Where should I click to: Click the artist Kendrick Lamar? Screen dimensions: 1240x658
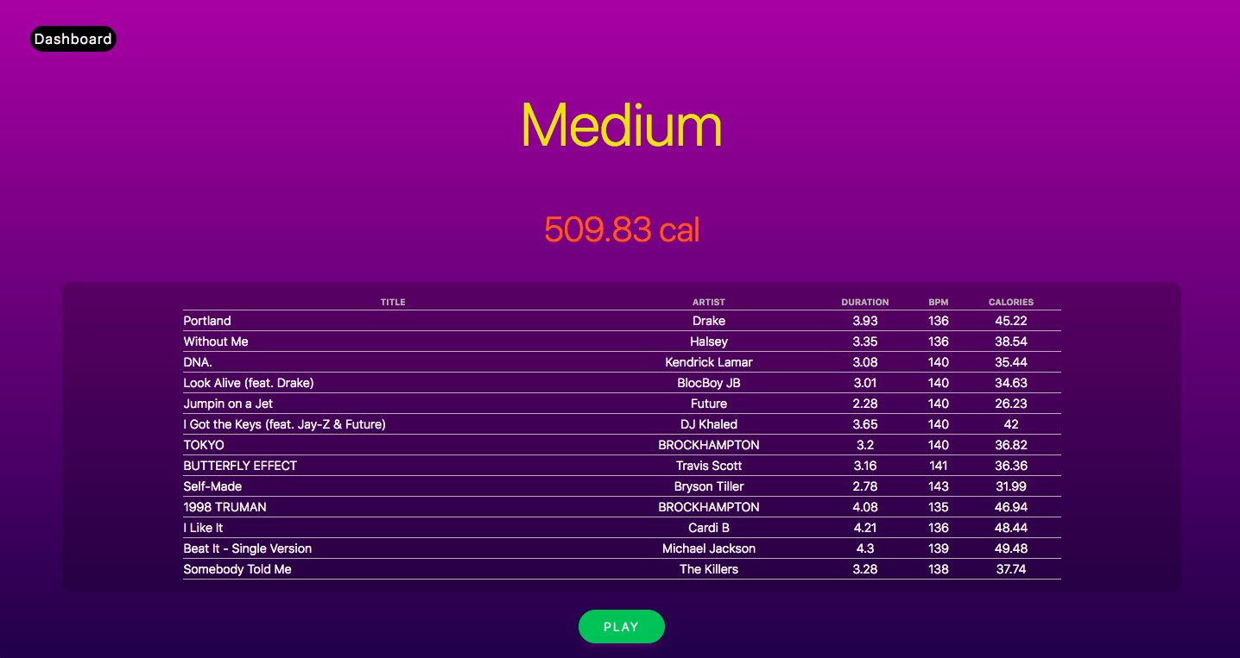(709, 362)
